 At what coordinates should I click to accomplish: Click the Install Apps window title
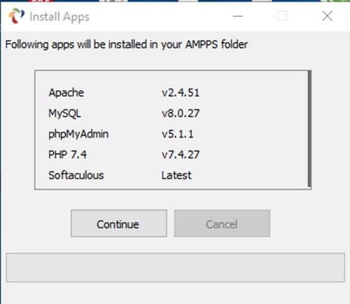click(x=59, y=17)
